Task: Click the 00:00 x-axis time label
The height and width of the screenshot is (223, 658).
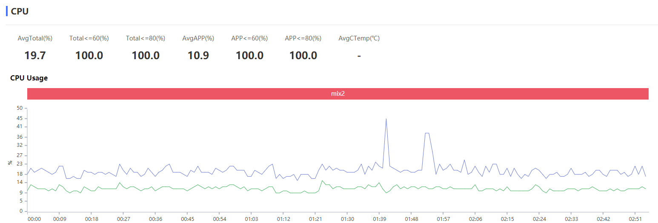Action: [x=34, y=219]
